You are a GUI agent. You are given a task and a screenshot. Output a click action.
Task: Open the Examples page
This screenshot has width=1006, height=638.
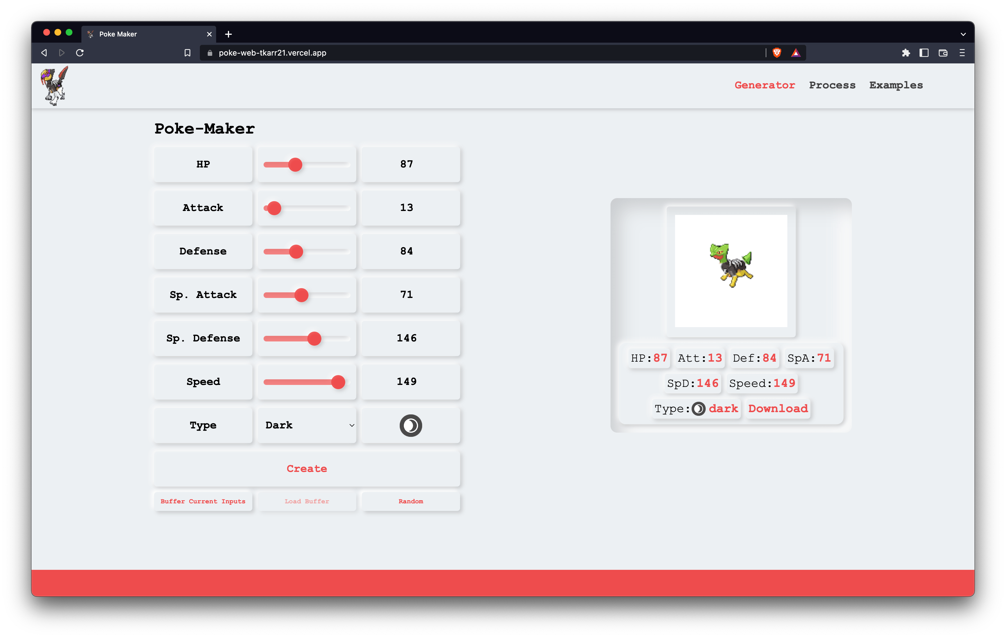(x=896, y=85)
